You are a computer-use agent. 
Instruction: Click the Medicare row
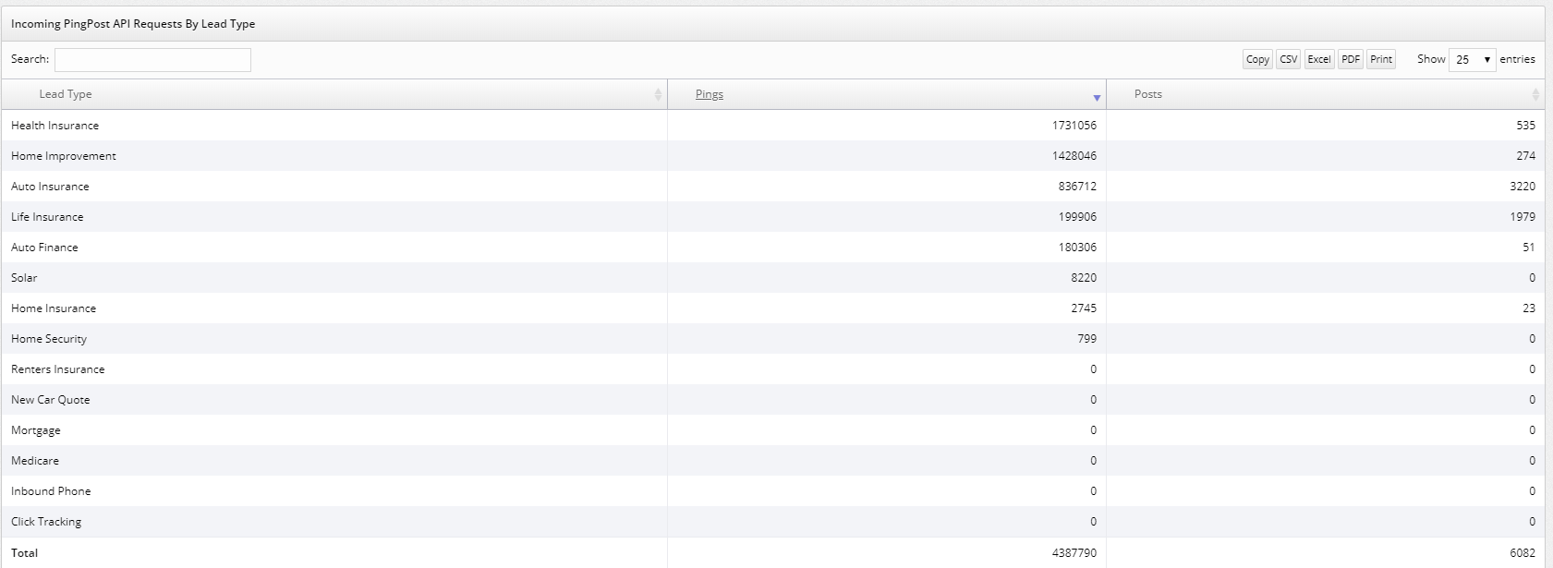coord(35,461)
